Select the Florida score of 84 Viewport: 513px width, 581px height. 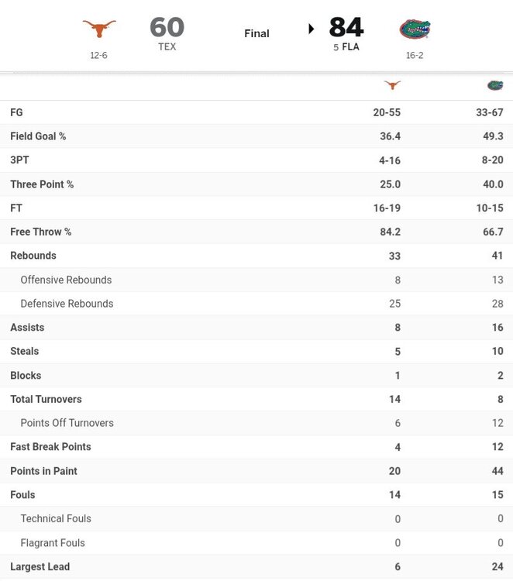click(346, 27)
